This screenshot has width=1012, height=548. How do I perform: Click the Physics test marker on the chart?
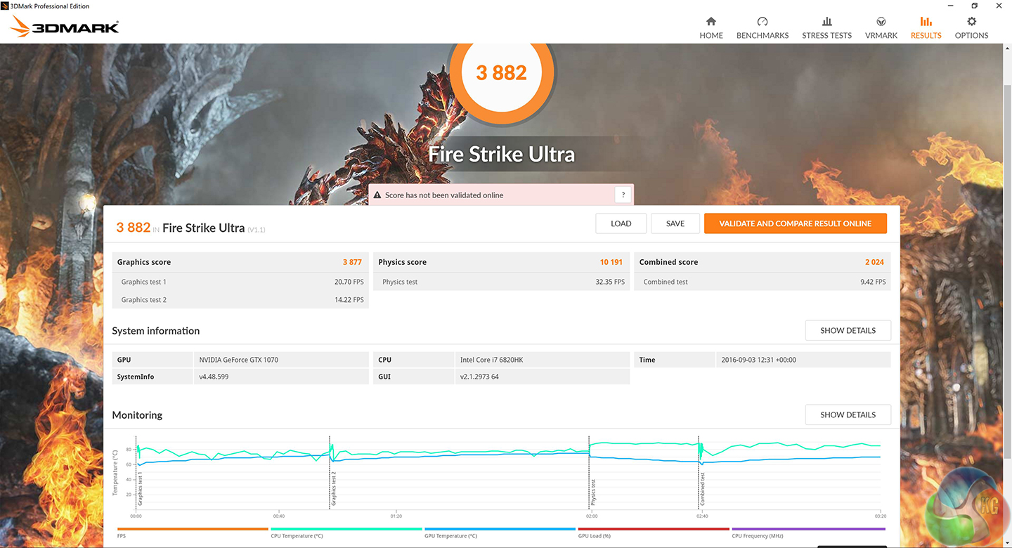coord(593,492)
